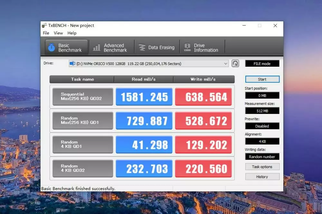The height and width of the screenshot is (214, 322).
Task: Click the 638.564 sequential write result
Action: pos(203,97)
